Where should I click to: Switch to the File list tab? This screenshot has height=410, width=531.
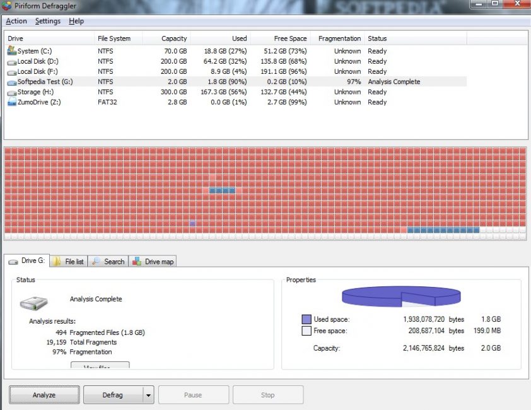(69, 261)
